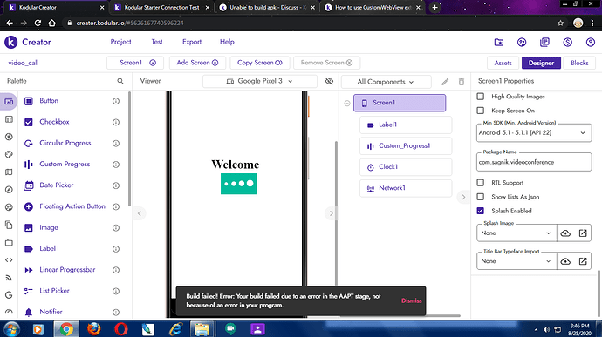
Task: Enable Show Lists As Json checkbox
Action: (481, 197)
